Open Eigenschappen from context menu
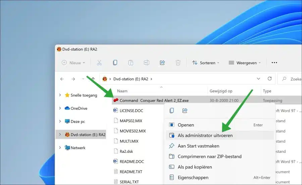Screen dimensions: 302x185 220,177
